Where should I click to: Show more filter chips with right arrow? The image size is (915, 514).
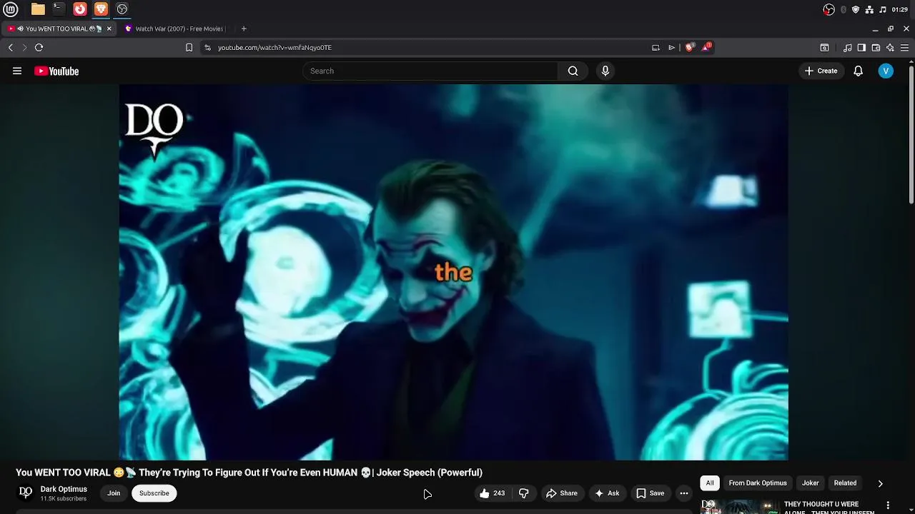(880, 483)
